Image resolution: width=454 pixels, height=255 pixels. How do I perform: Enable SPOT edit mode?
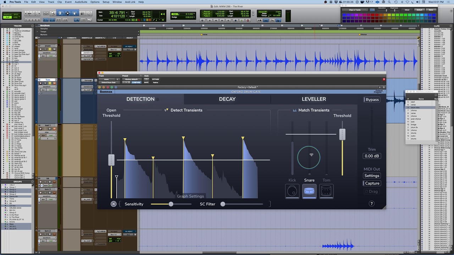[x=16, y=14]
